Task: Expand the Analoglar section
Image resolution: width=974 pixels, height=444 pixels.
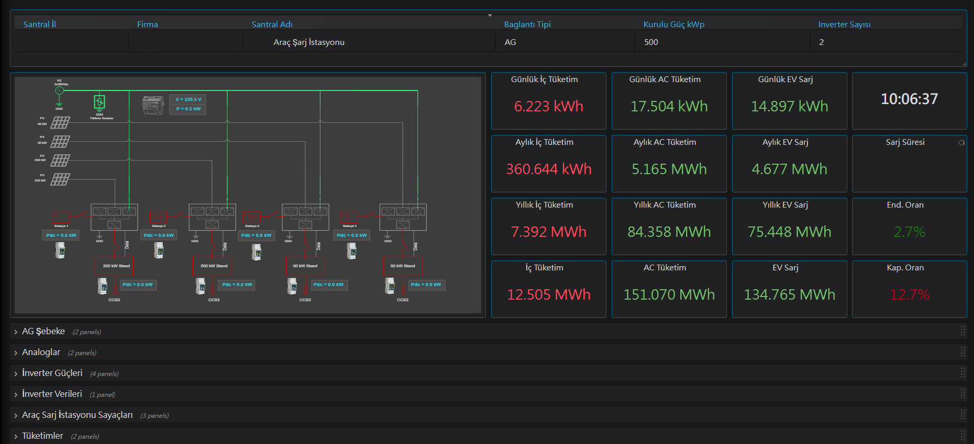Action: pyautogui.click(x=41, y=352)
